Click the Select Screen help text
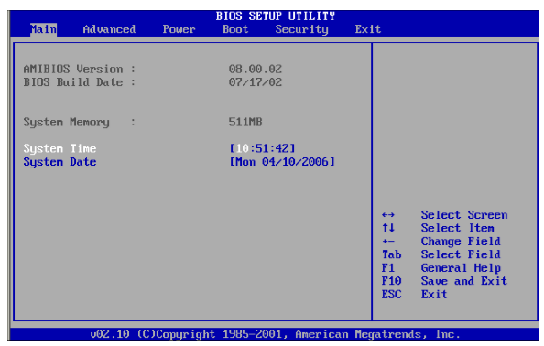Image resolution: width=544 pixels, height=346 pixels. pos(464,215)
